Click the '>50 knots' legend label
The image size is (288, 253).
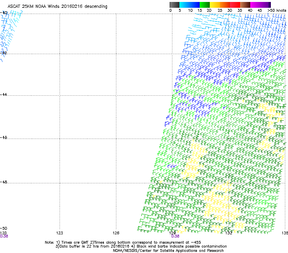(x=277, y=11)
